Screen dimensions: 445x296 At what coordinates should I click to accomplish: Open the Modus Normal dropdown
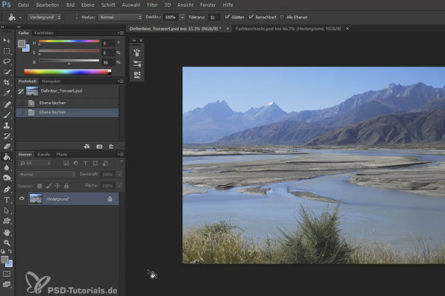point(120,17)
